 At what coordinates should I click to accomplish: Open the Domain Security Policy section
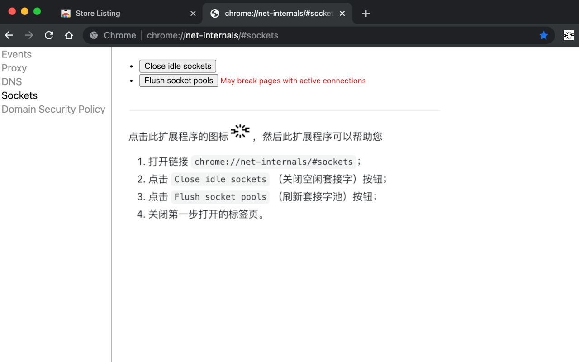[x=53, y=109]
